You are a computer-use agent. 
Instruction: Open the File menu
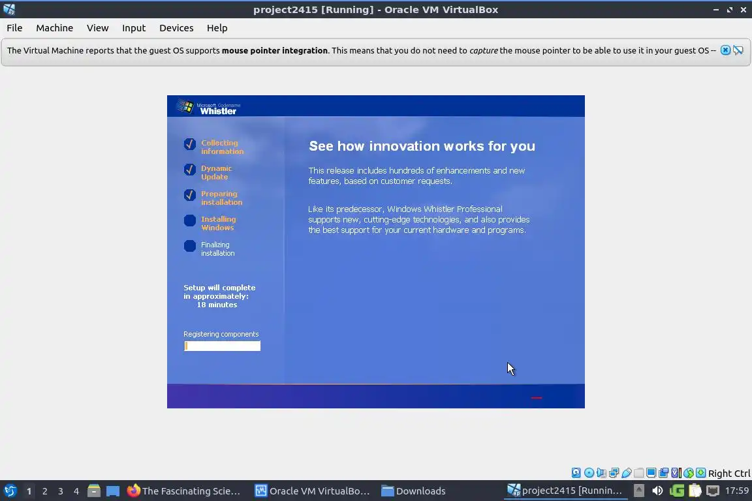[x=14, y=28]
